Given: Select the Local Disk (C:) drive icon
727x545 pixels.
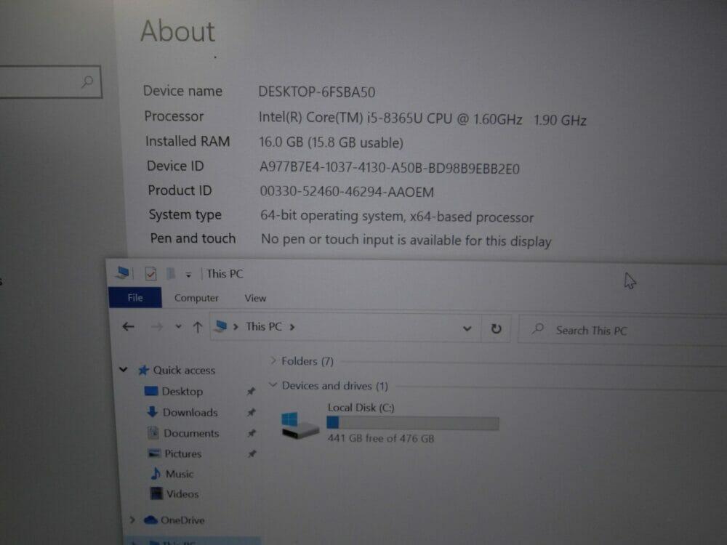Looking at the screenshot, I should [300, 425].
